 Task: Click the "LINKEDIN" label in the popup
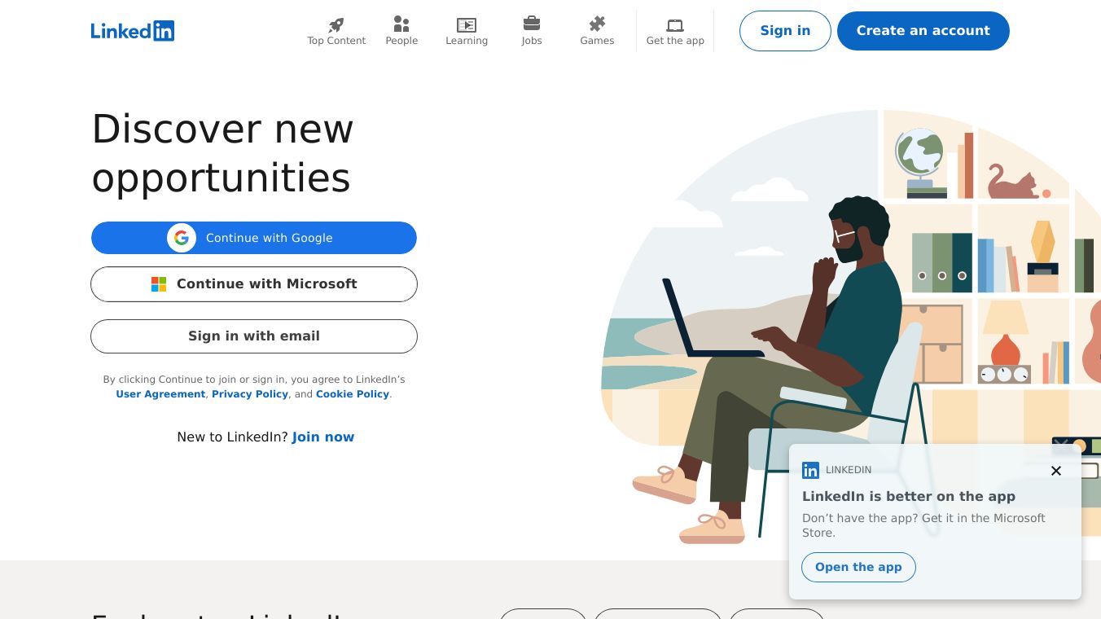point(849,470)
